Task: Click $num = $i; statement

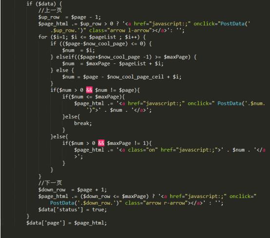Action: [78, 50]
